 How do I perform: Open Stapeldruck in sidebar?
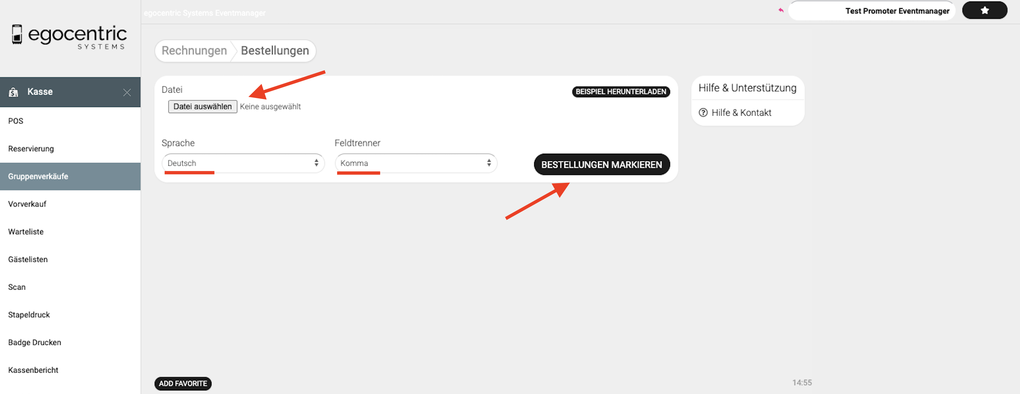[29, 315]
